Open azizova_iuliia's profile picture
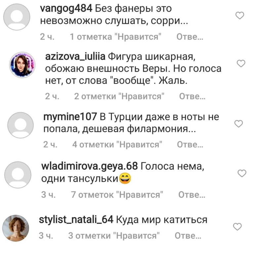 [x=22, y=65]
